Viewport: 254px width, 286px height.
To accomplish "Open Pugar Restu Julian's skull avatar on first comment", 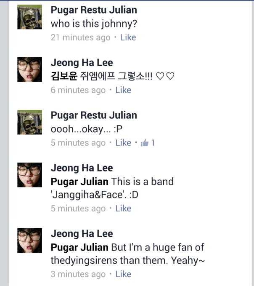I will click(29, 17).
